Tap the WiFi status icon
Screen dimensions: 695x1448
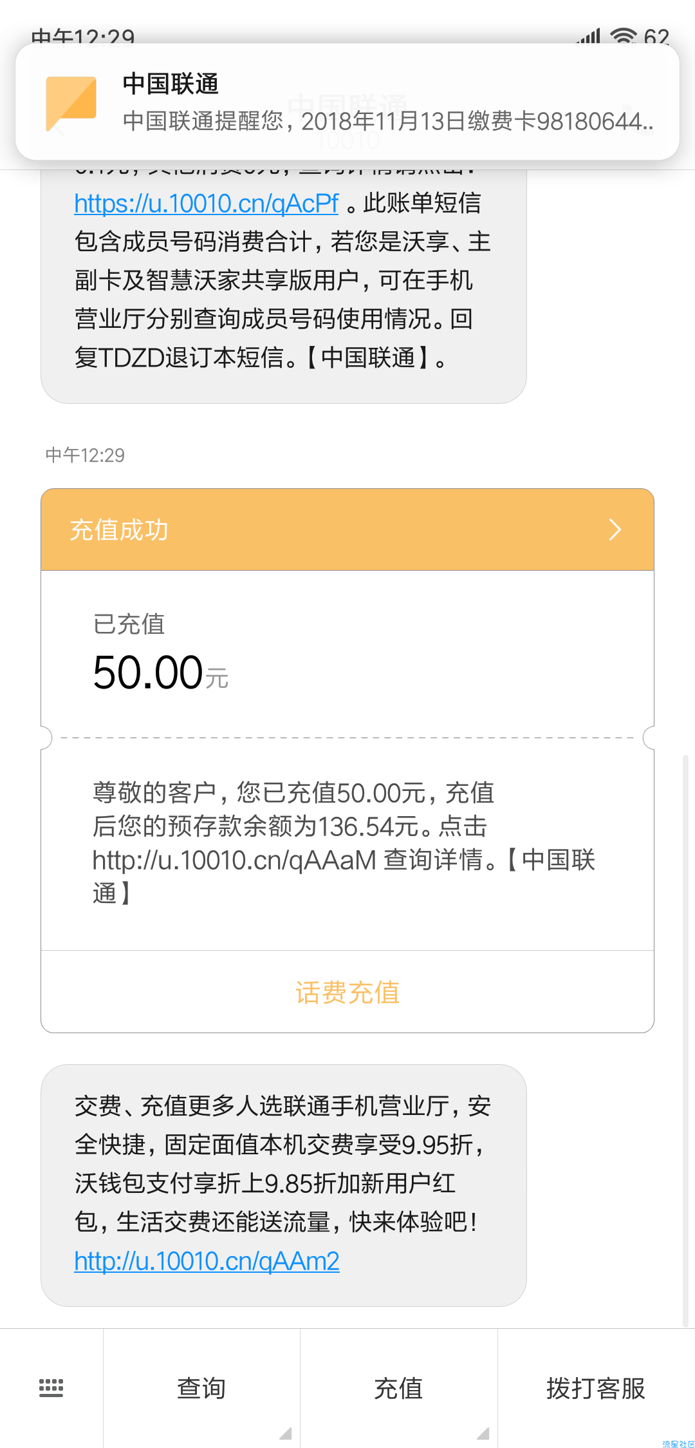tap(623, 36)
